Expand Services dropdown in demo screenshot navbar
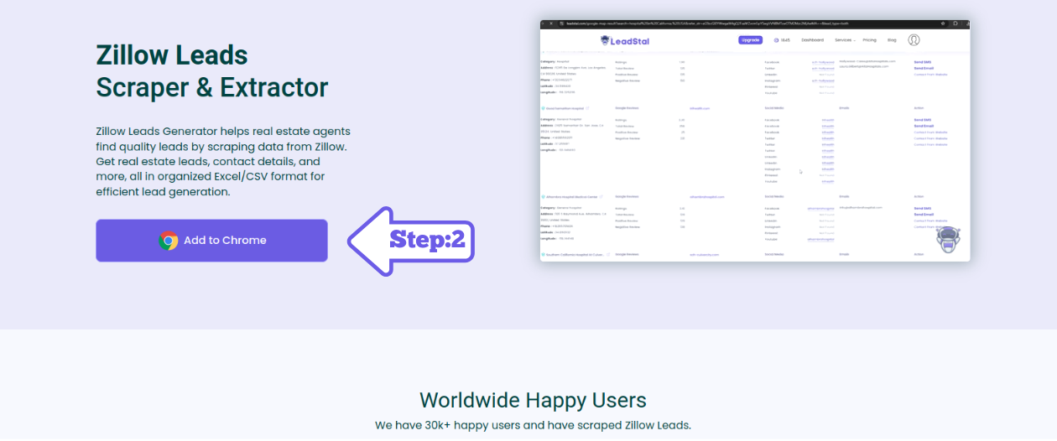Image resolution: width=1057 pixels, height=441 pixels. [845, 40]
